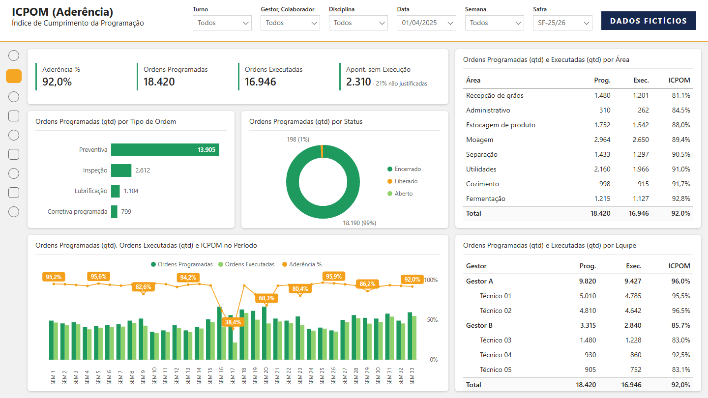This screenshot has height=398, width=708.
Task: Select the Administrativo row label
Action: [488, 111]
